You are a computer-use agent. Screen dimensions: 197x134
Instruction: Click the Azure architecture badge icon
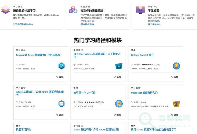pos(62,104)
